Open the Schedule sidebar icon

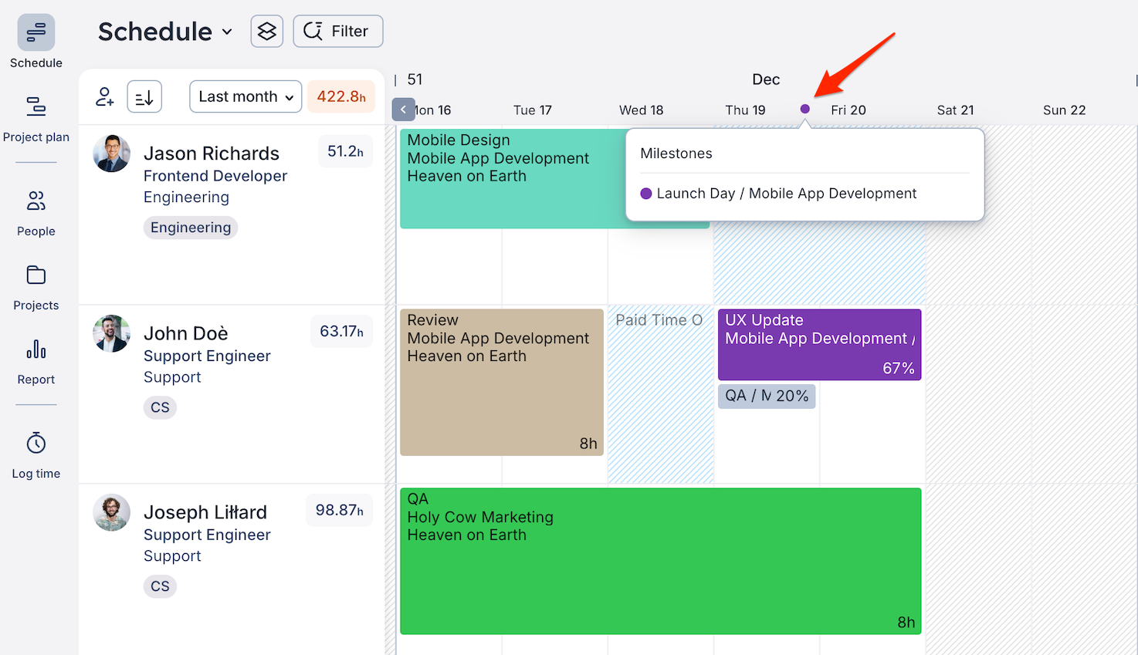click(36, 32)
